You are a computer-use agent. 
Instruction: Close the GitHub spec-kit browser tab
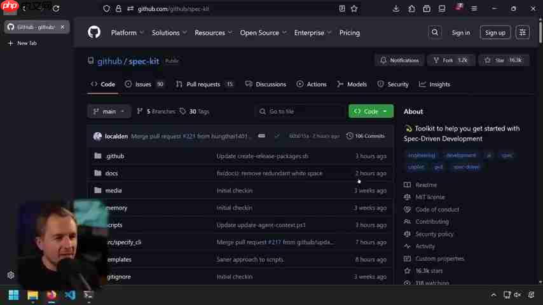(62, 27)
